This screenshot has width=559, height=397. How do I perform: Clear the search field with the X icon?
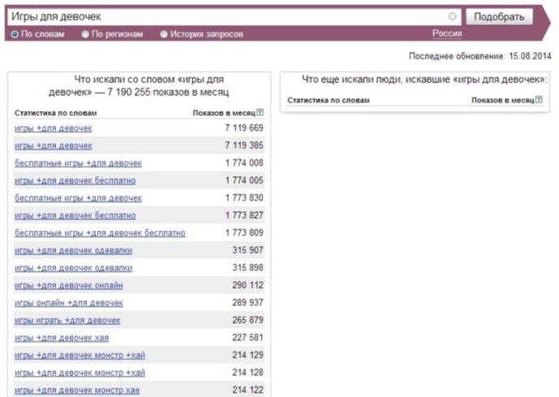(x=452, y=16)
